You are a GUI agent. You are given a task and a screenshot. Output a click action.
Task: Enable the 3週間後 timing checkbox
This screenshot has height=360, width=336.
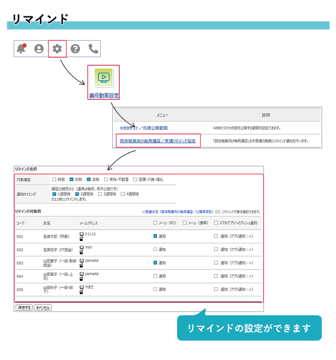coord(100,194)
